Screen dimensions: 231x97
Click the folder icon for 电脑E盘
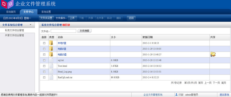point(51,49)
